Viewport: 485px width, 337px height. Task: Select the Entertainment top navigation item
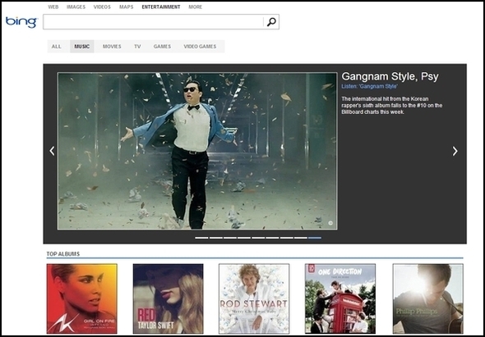pyautogui.click(x=161, y=7)
